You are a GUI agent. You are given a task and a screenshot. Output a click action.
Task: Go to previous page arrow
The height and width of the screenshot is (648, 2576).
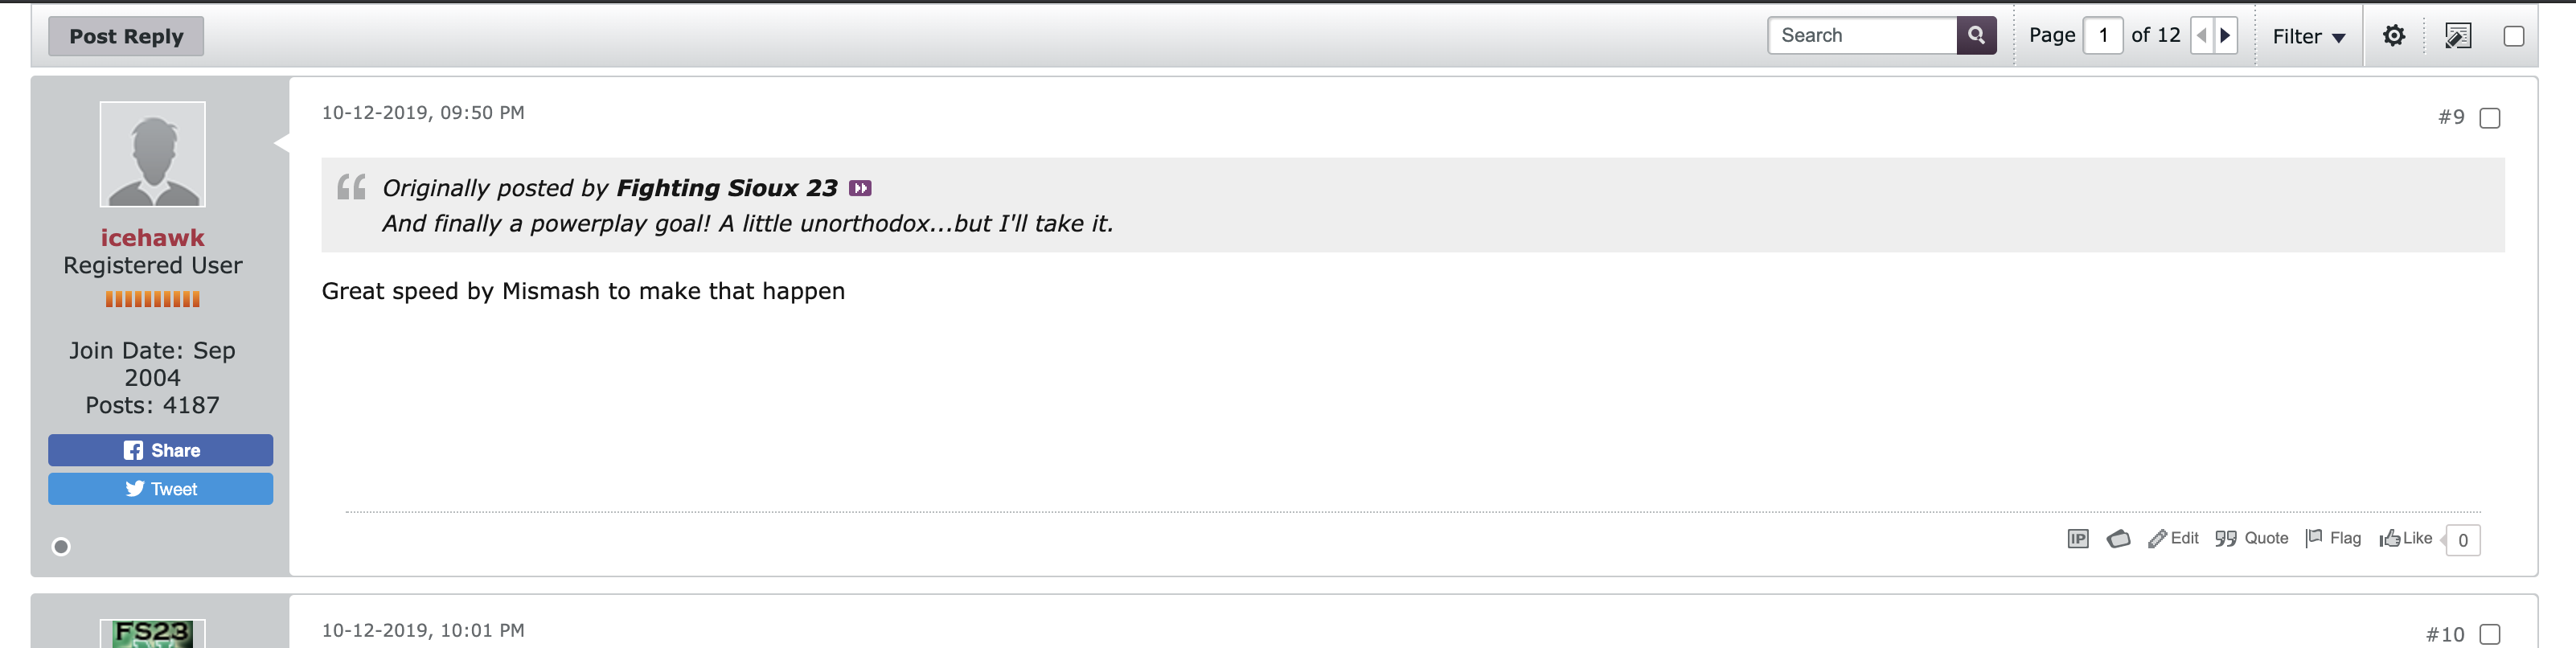2201,36
